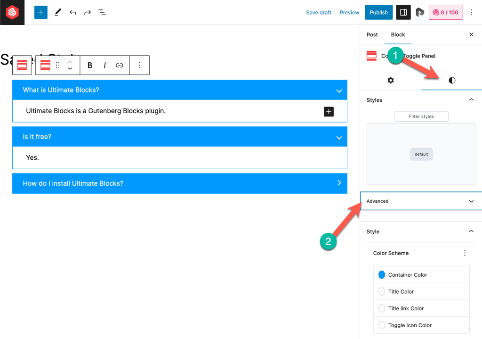The height and width of the screenshot is (339, 482).
Task: Click 'How do I install Ultimate Blocks?' text
Action: point(73,183)
